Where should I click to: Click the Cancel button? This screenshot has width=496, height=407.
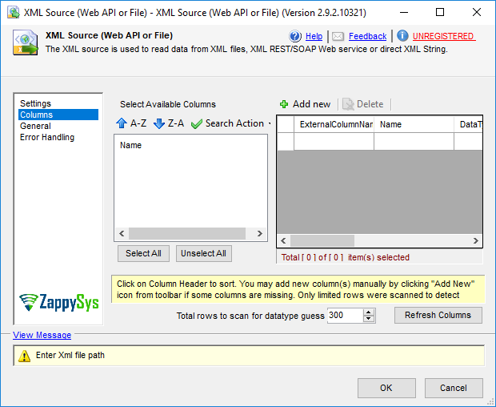454,389
